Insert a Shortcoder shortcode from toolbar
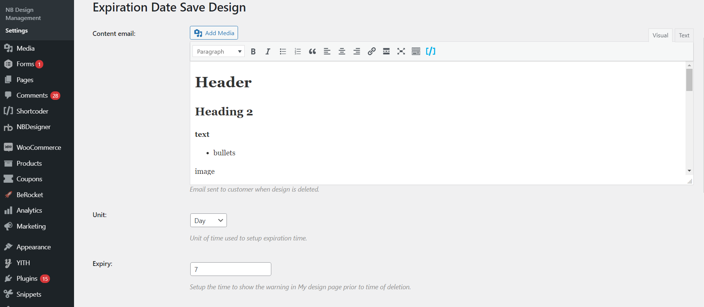The width and height of the screenshot is (704, 307). [431, 51]
